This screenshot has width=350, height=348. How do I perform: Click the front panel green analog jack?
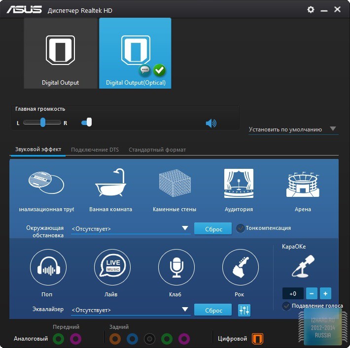point(59,339)
